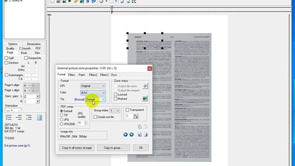Click the picture-with-arrow icon in toolbar
The image size is (295, 166).
click(x=64, y=1)
